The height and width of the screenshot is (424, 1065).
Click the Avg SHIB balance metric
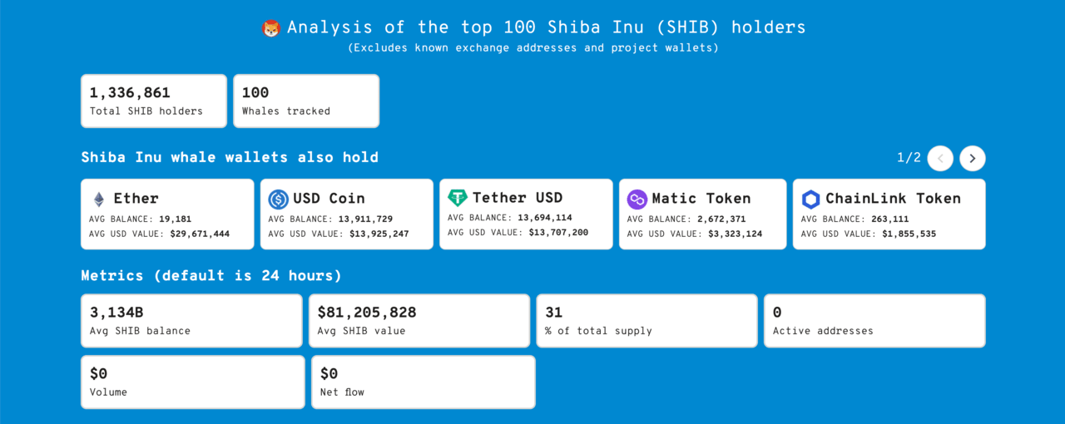(191, 321)
